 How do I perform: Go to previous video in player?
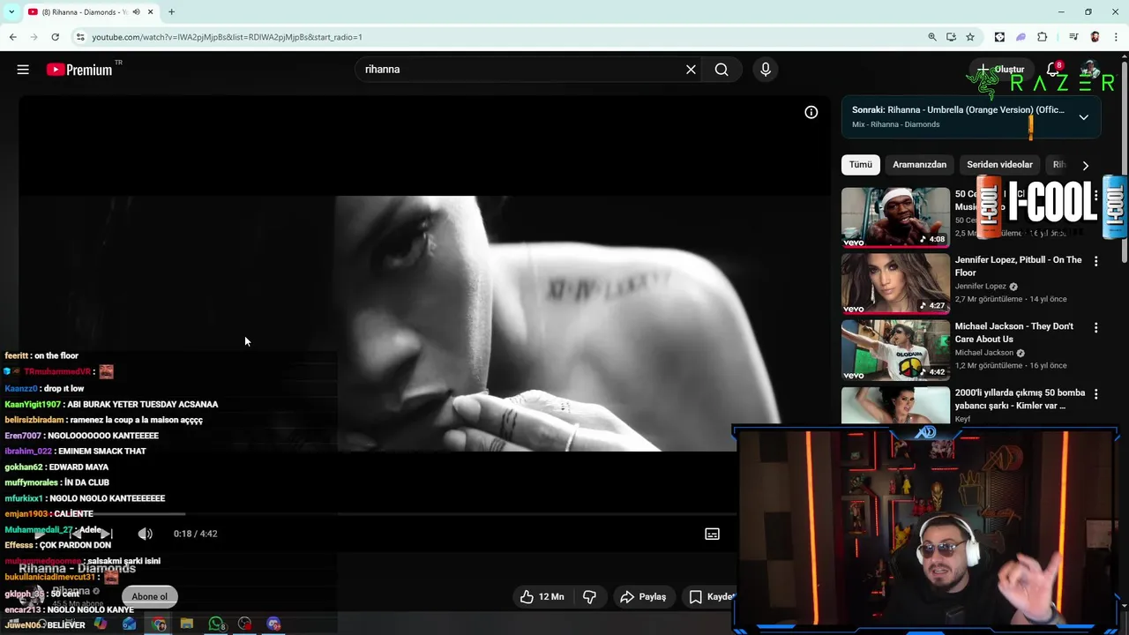(76, 534)
